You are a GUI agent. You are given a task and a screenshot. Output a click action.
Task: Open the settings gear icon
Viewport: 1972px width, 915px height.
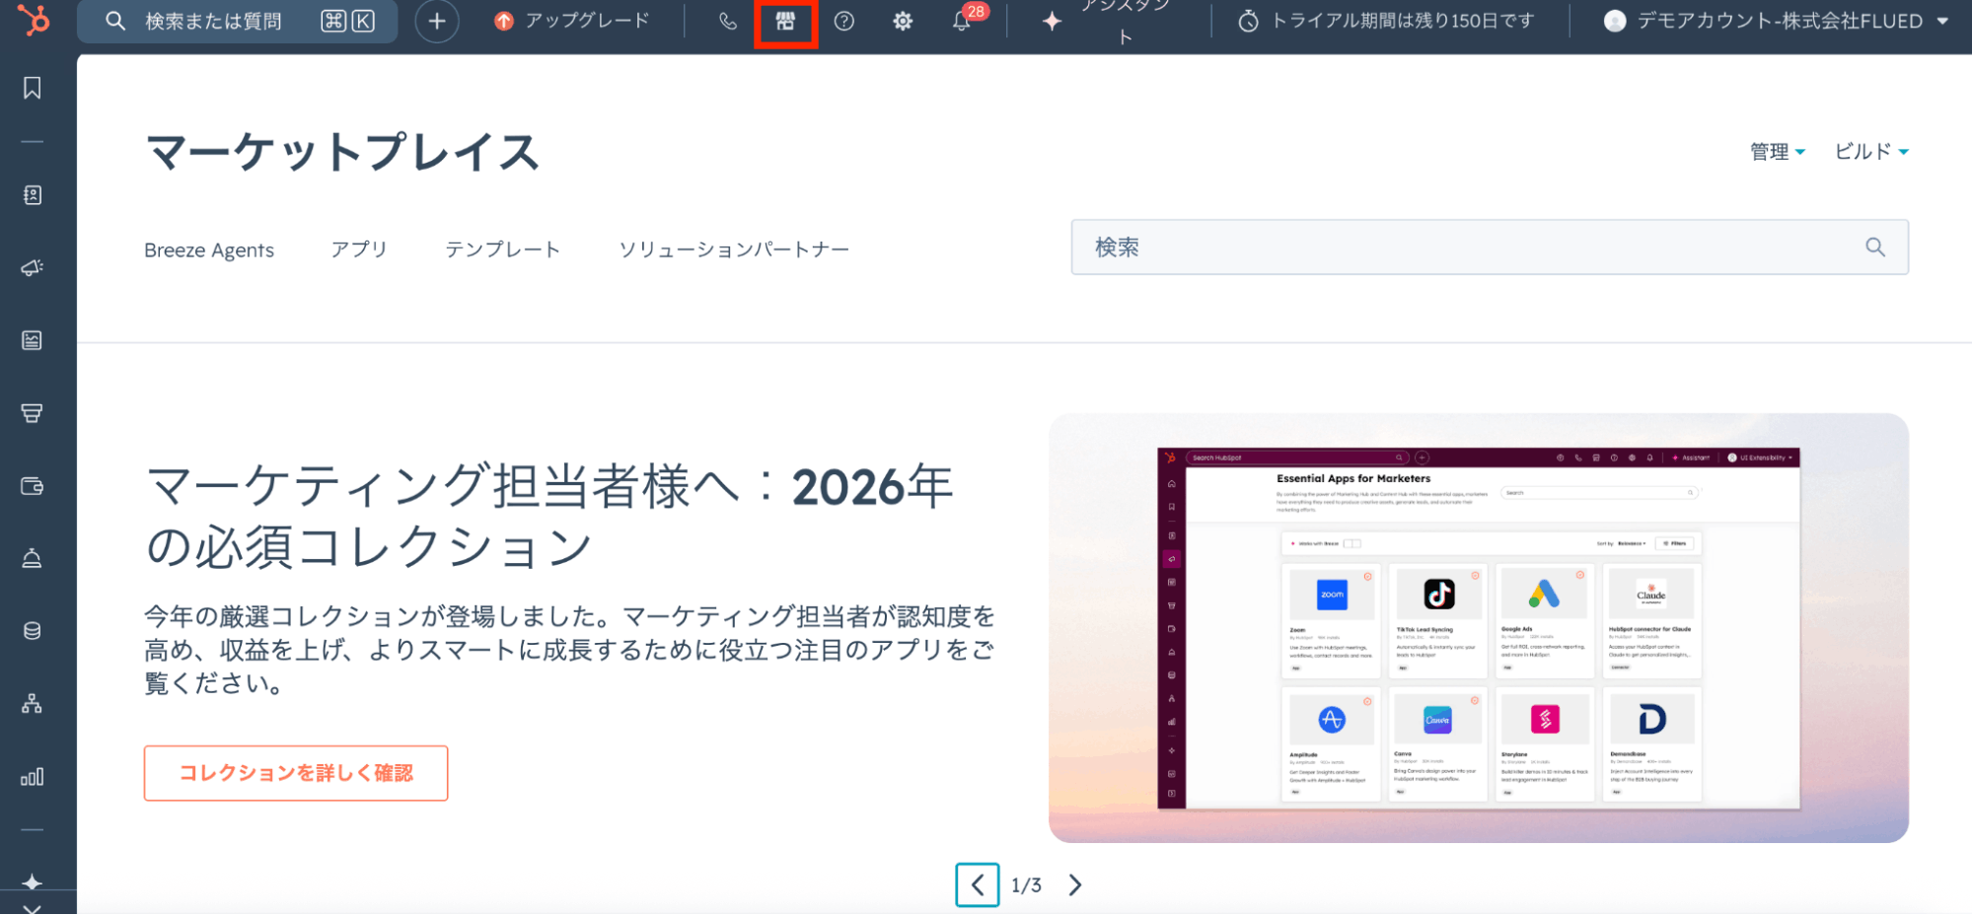(903, 21)
